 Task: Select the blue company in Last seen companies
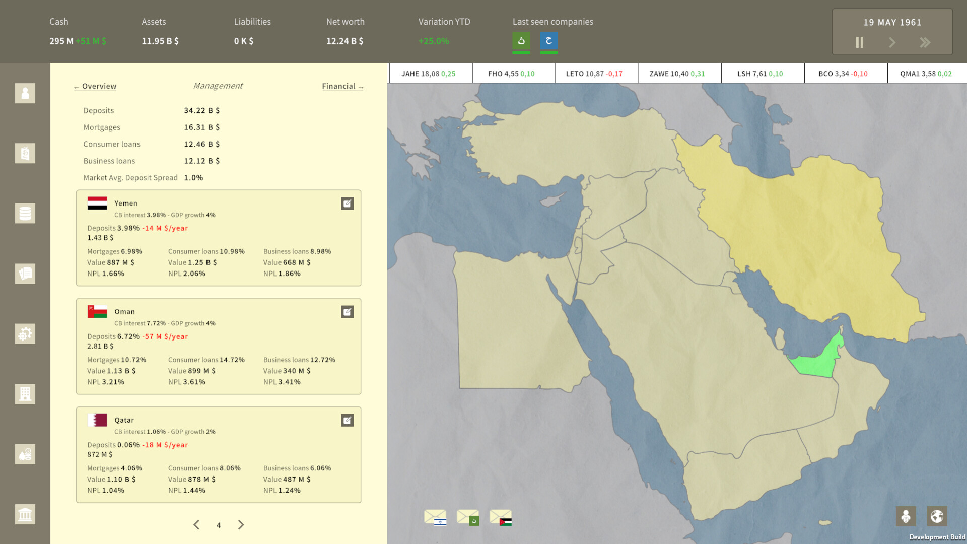(549, 42)
